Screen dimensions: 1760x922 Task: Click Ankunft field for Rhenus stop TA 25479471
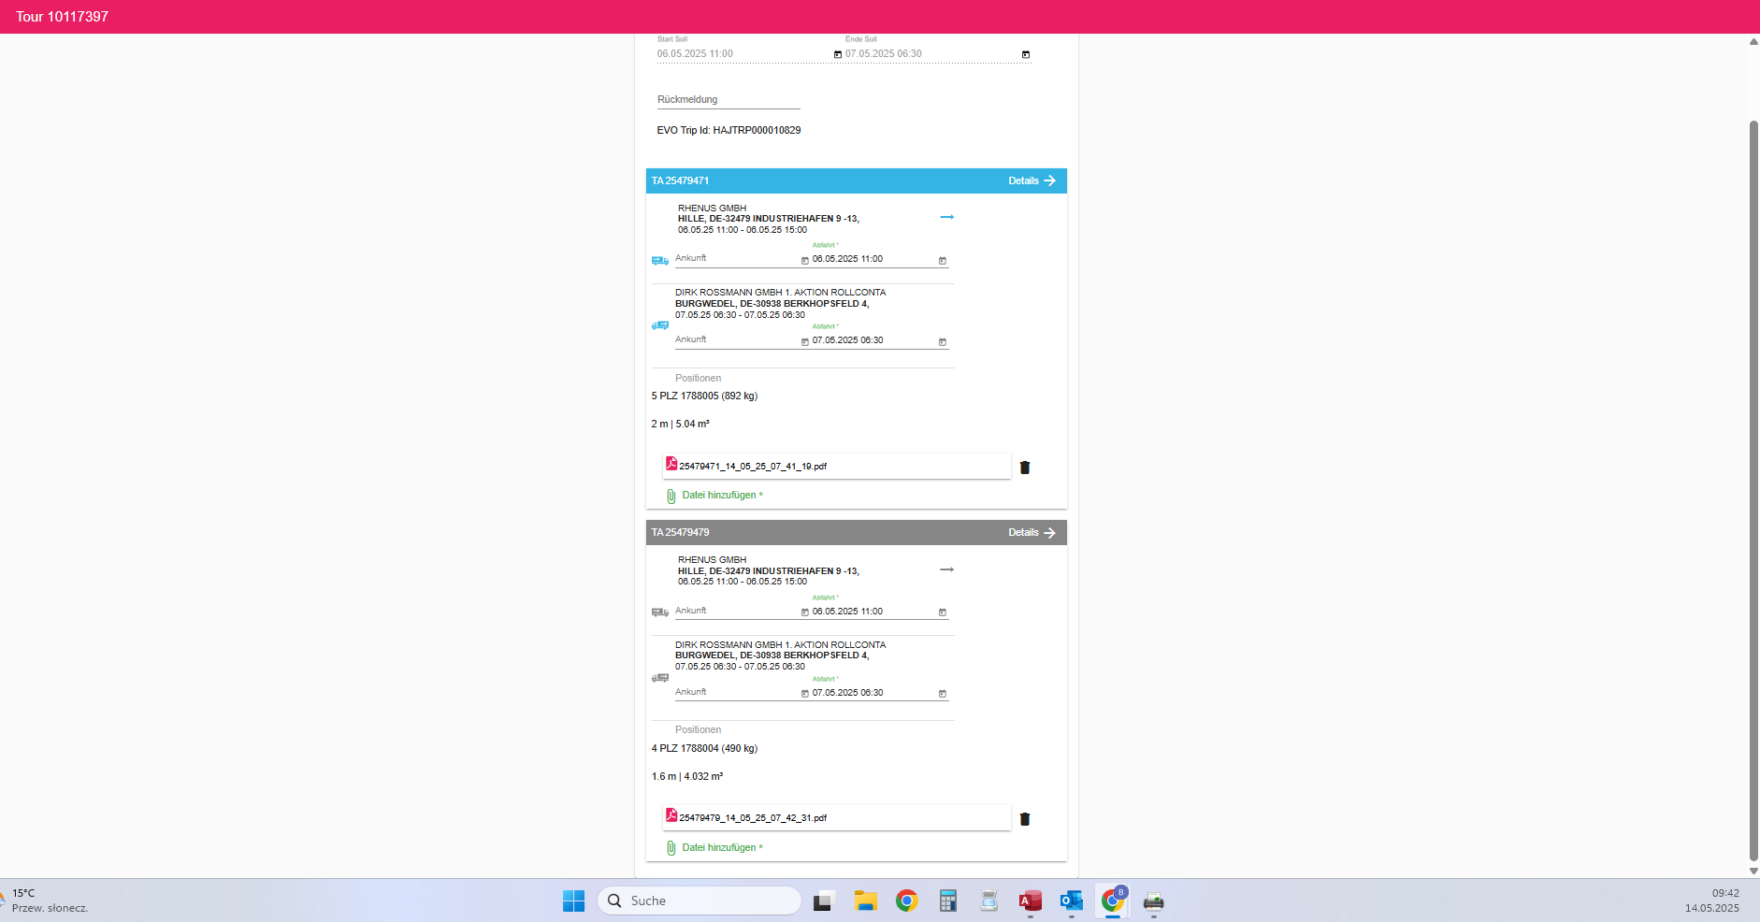click(736, 259)
